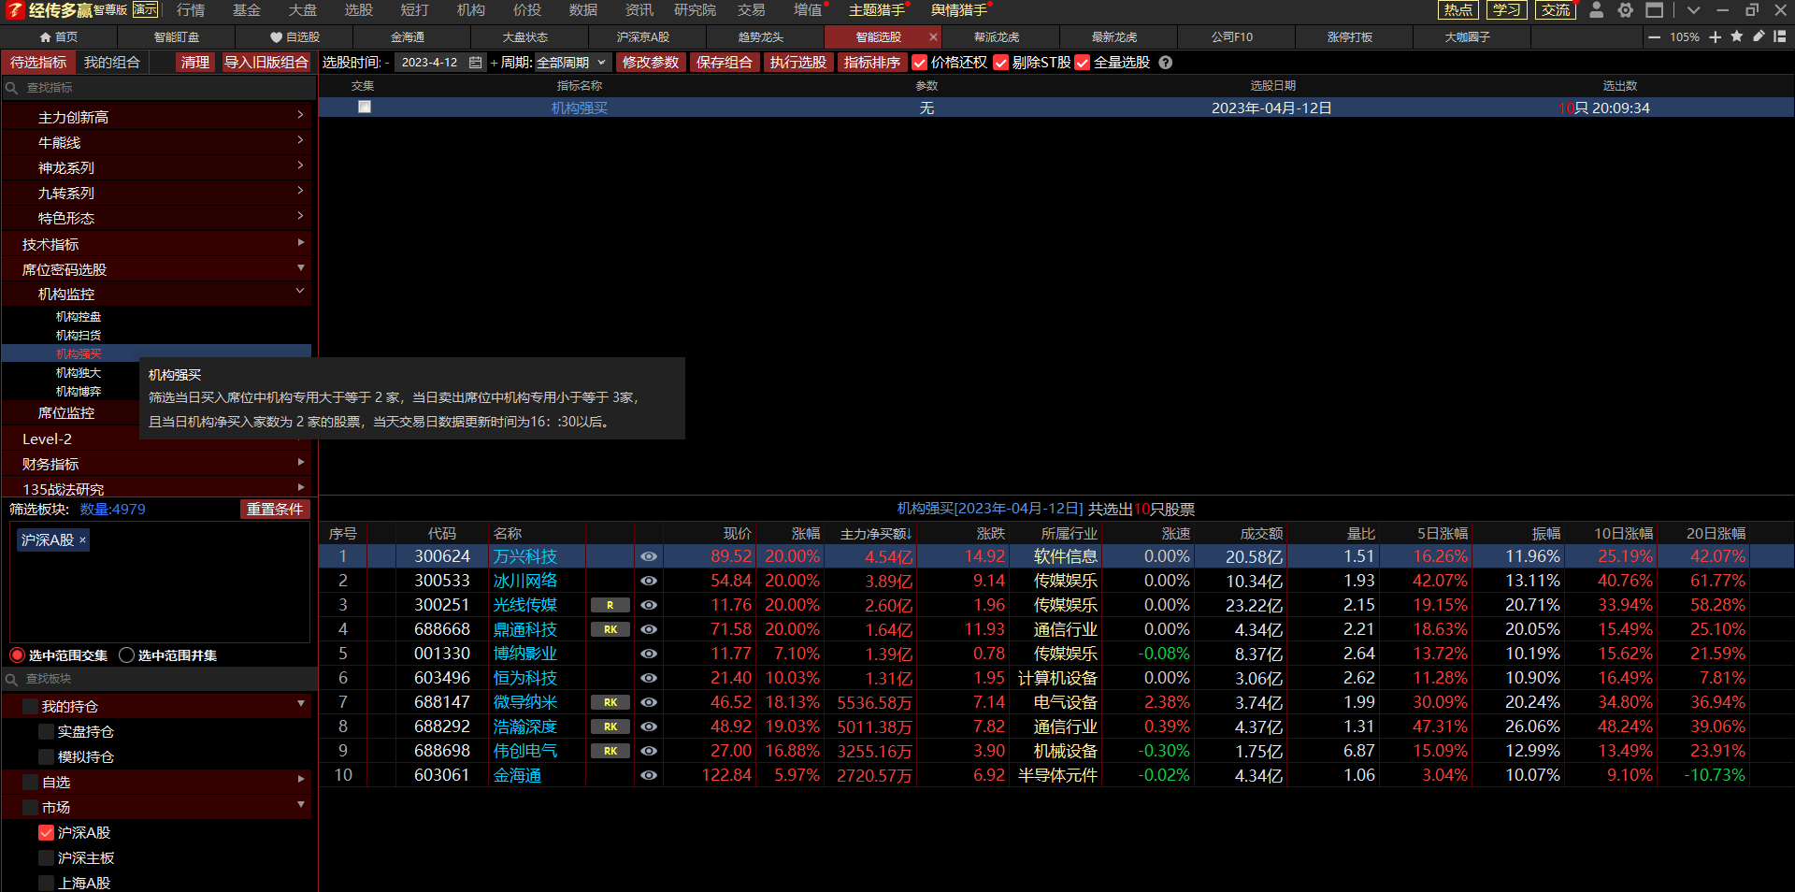Click the star favorites icon
The height and width of the screenshot is (892, 1795).
coord(1737,36)
